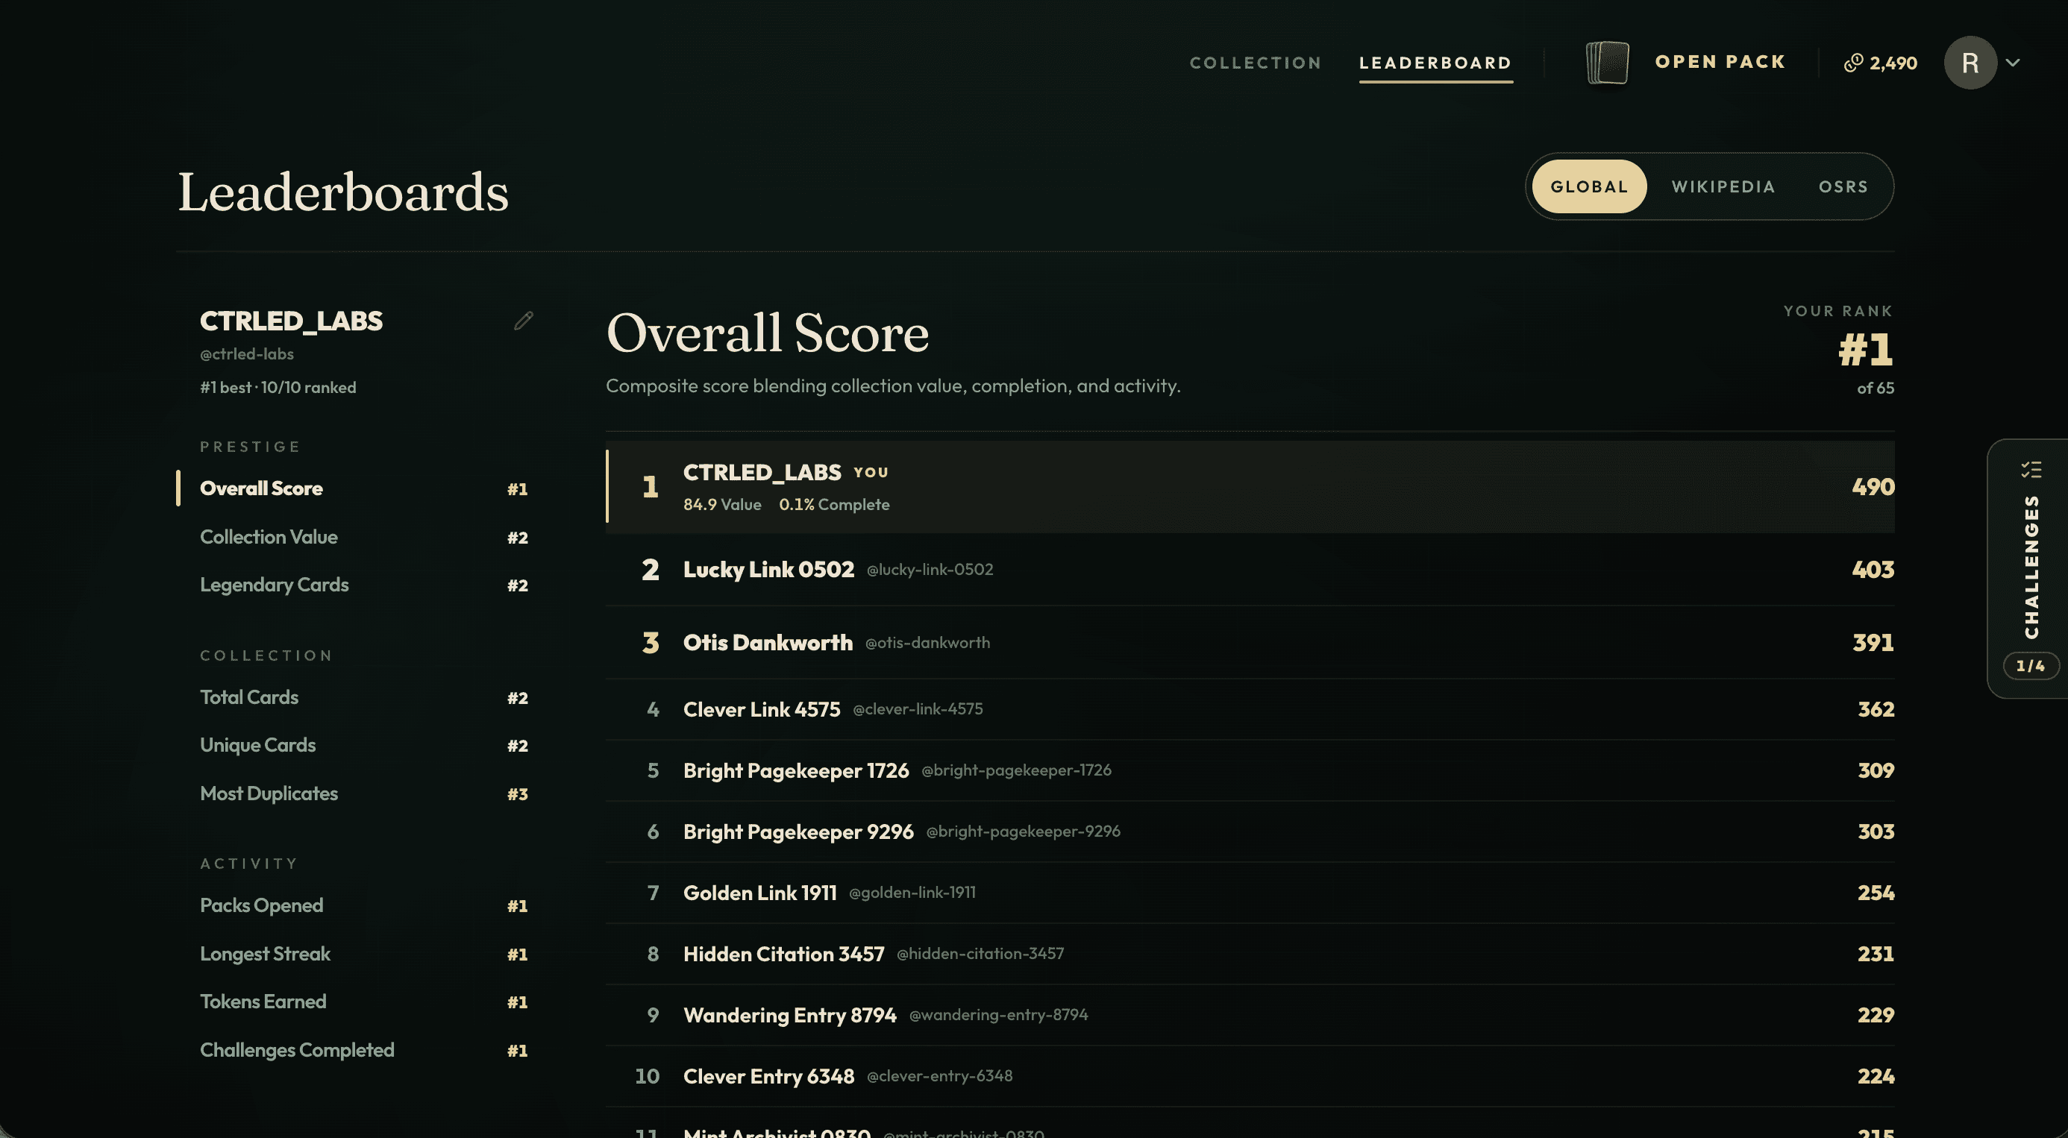Open the Clever Entry 6348 row

point(1250,1076)
